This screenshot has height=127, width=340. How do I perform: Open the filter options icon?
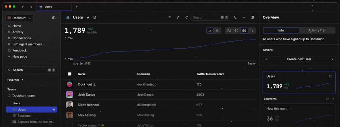tap(170, 18)
